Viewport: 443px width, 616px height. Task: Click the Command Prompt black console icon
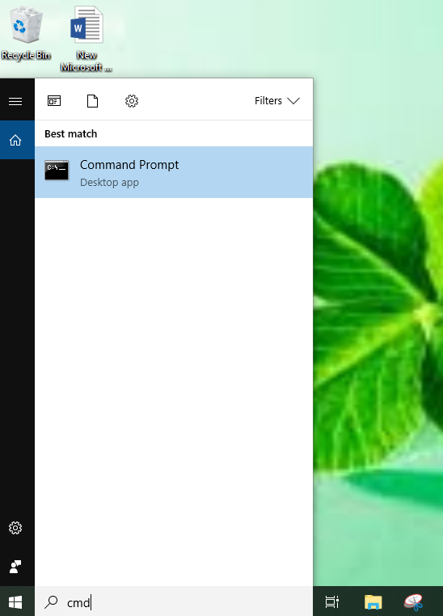[57, 171]
